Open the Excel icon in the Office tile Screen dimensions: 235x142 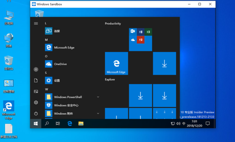pyautogui.click(x=148, y=32)
